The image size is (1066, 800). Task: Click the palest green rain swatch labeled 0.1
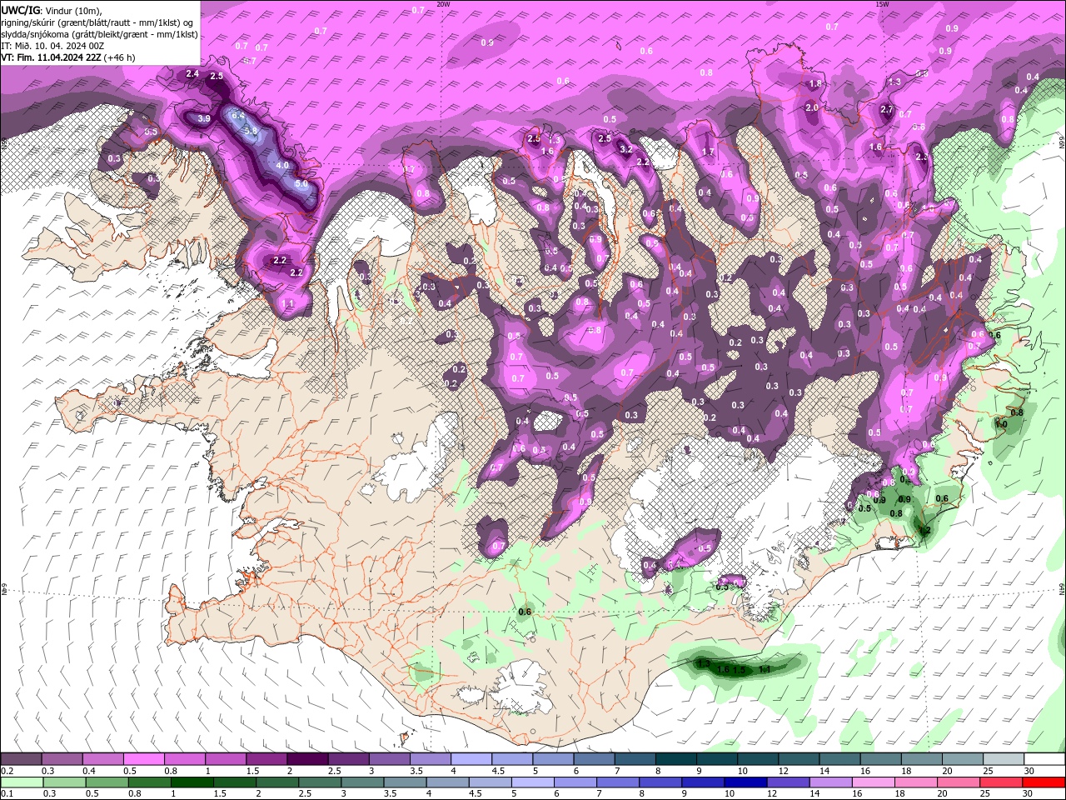[x=22, y=782]
